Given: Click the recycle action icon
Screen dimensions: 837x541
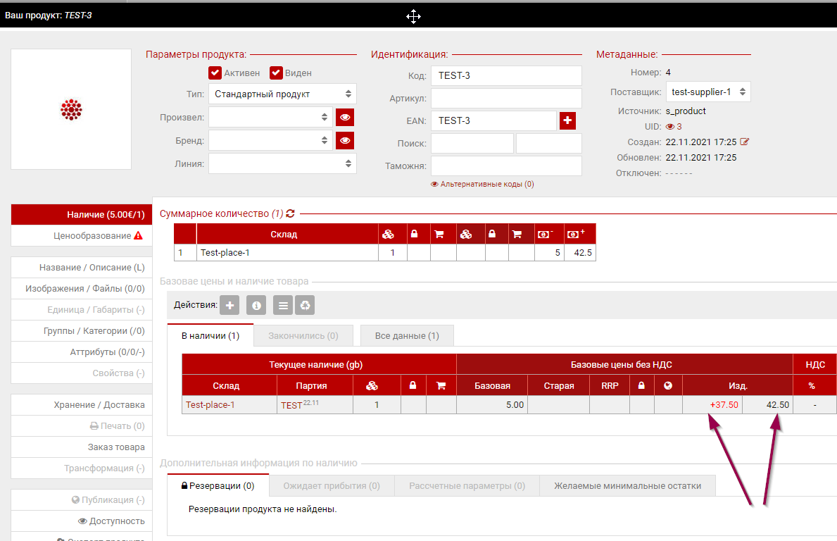Looking at the screenshot, I should click(305, 306).
